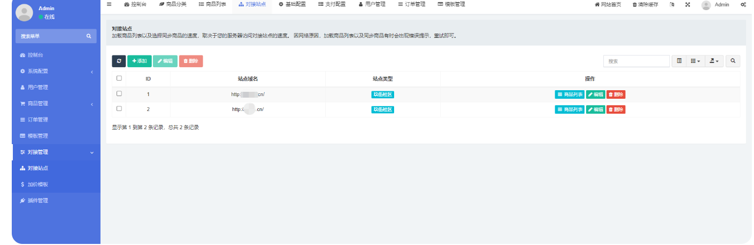Toggle the sidebar hamburger menu
Image resolution: width=754 pixels, height=245 pixels.
point(109,4)
